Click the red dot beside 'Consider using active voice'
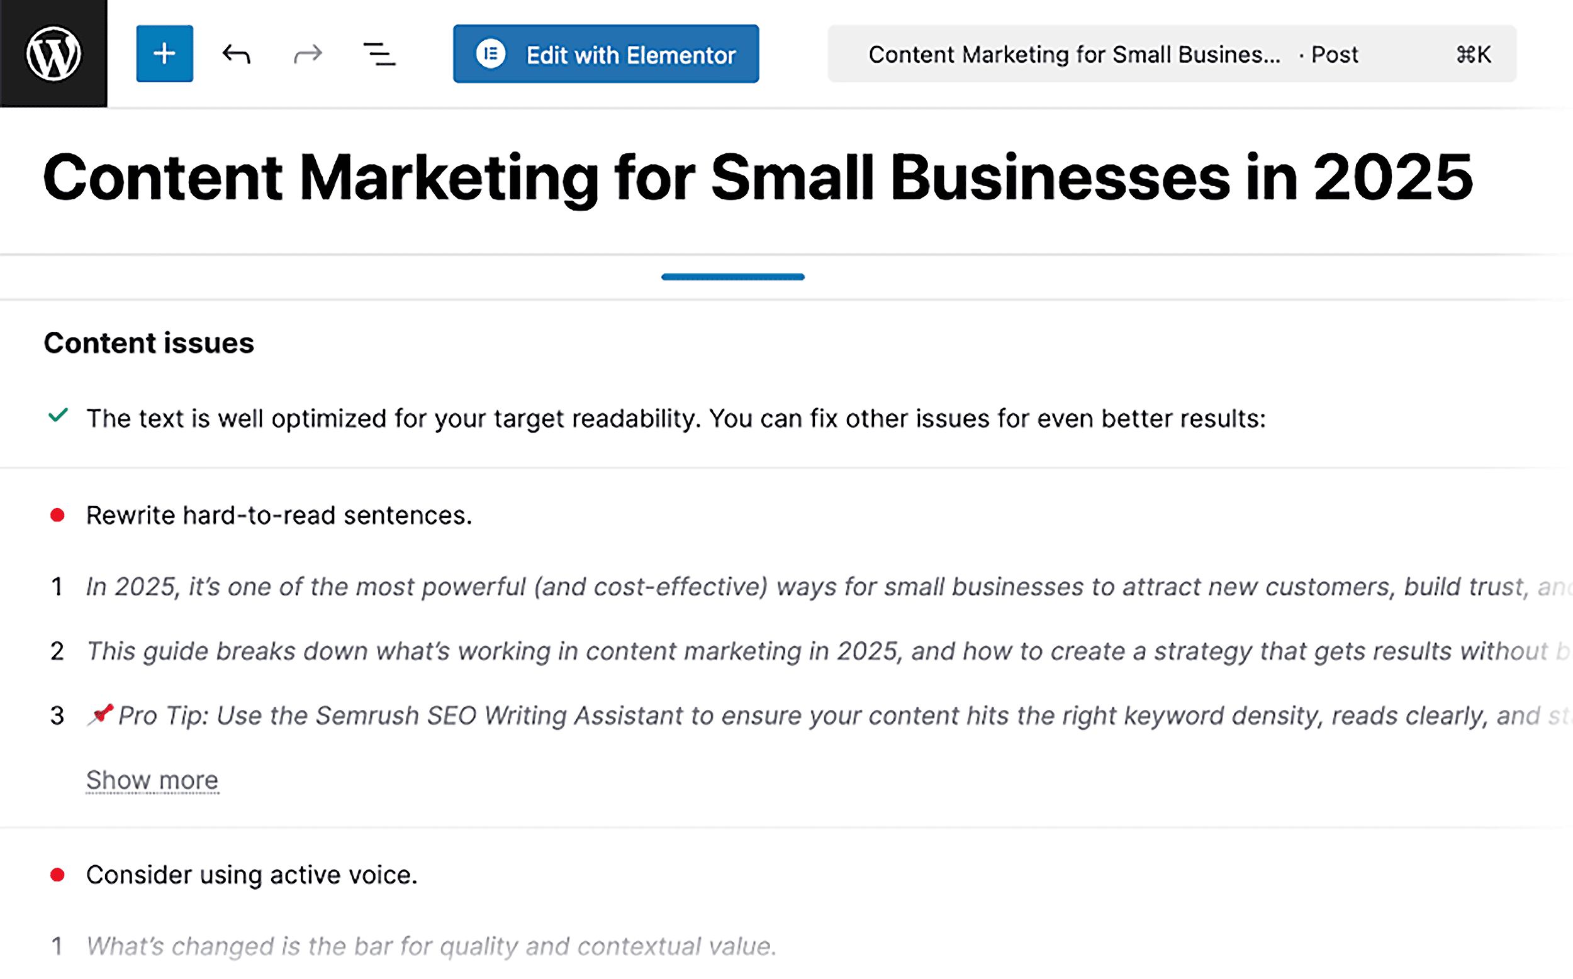 pos(59,874)
